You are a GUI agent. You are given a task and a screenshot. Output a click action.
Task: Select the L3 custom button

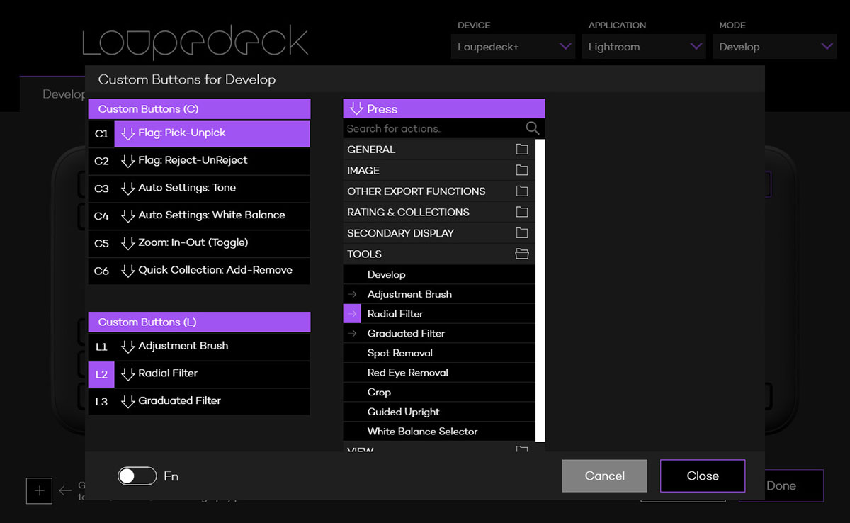pyautogui.click(x=101, y=401)
